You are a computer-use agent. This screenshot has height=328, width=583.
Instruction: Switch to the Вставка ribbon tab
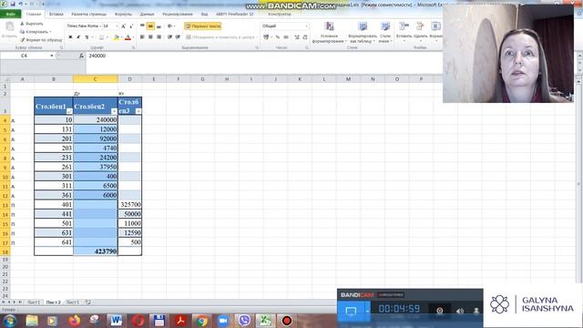coord(56,15)
